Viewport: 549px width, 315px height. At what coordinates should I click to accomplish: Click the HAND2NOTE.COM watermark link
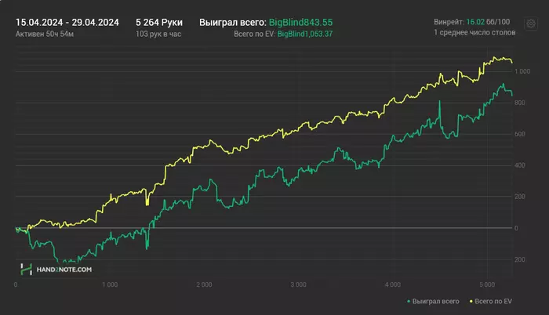pos(64,269)
